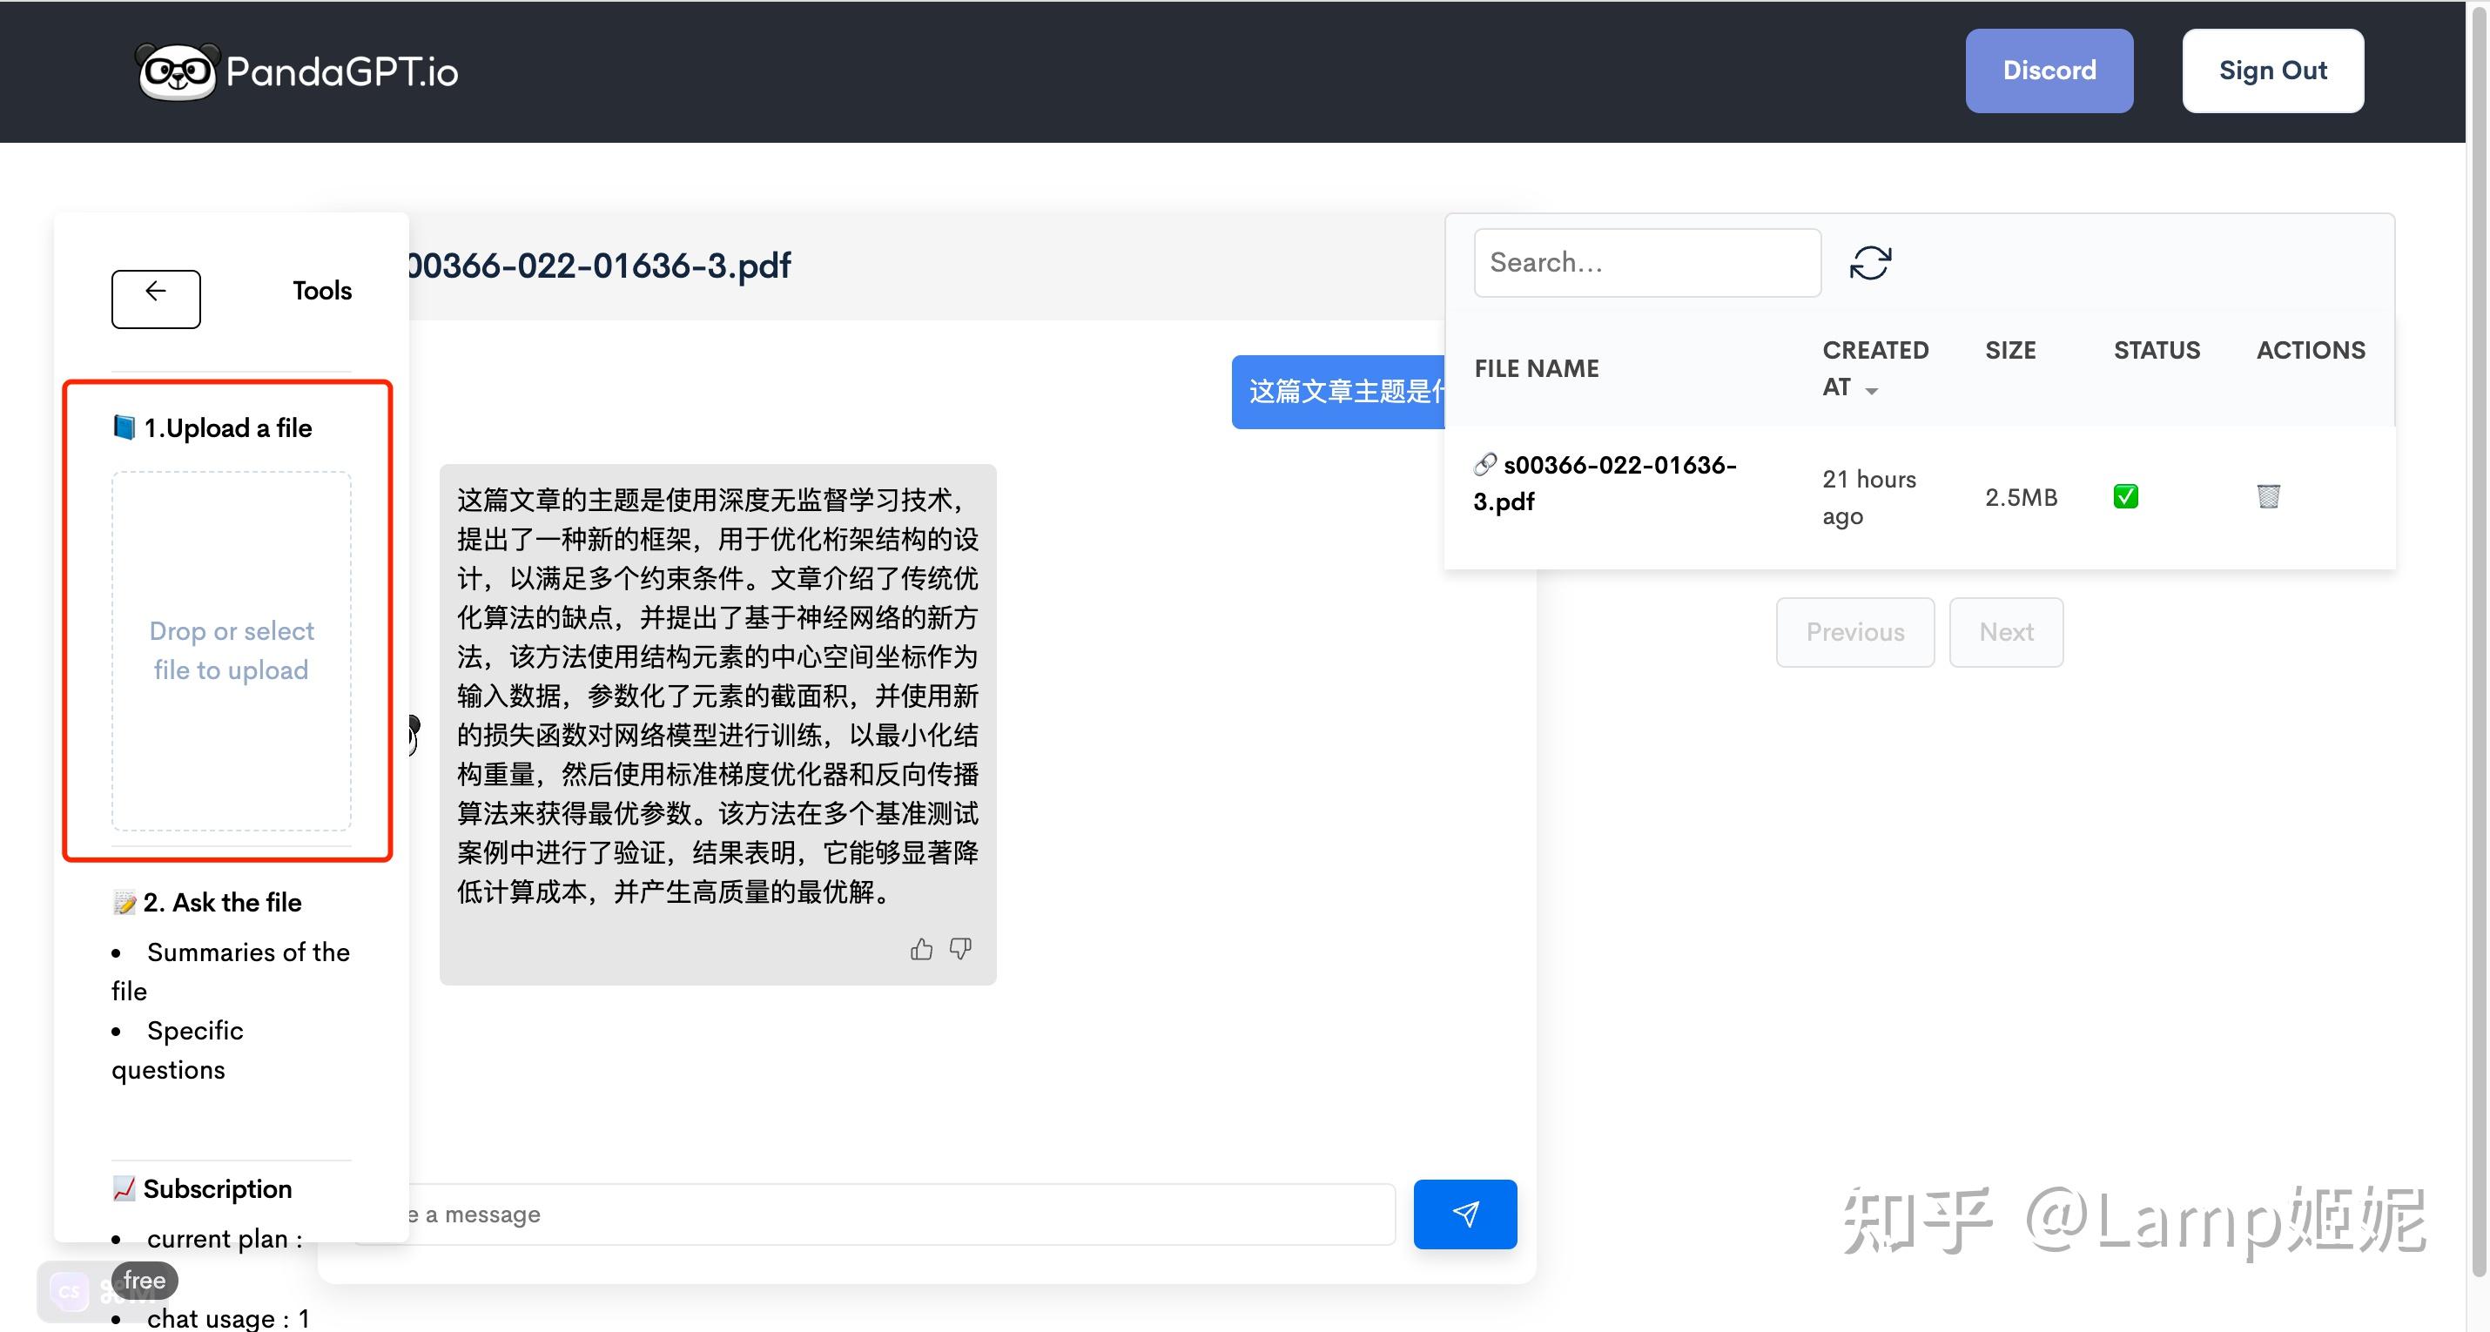
Task: Open the 2. Ask the file section
Action: pos(207,902)
